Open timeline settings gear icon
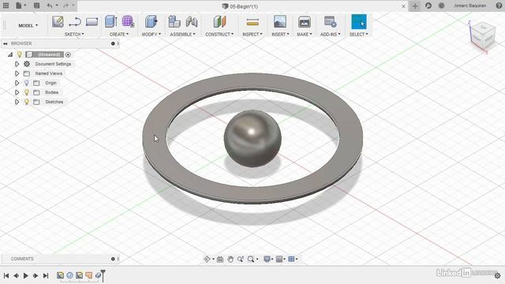505x284 pixels. [x=498, y=275]
